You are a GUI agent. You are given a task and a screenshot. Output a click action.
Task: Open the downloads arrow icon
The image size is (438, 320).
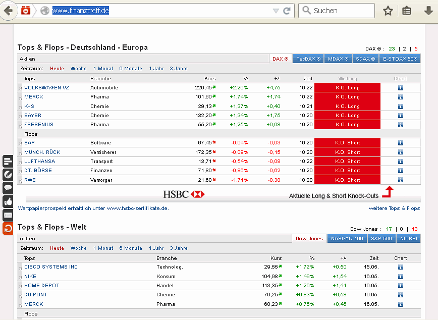pos(428,11)
